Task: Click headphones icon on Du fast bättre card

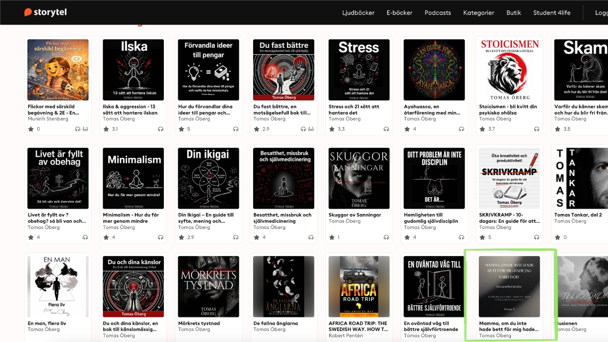Action: tap(303, 129)
